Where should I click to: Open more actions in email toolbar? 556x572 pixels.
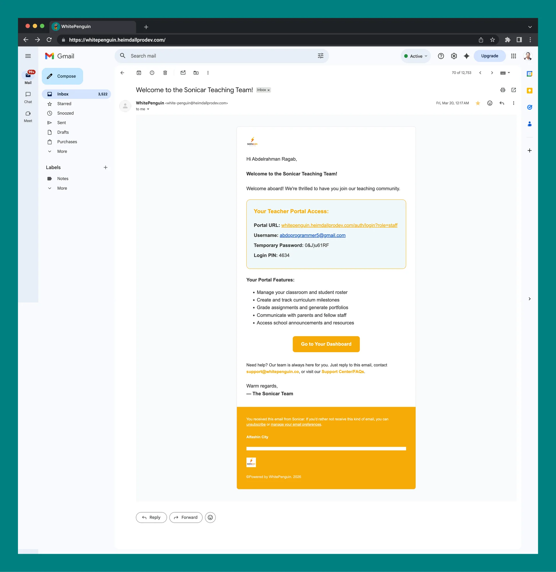tap(208, 73)
